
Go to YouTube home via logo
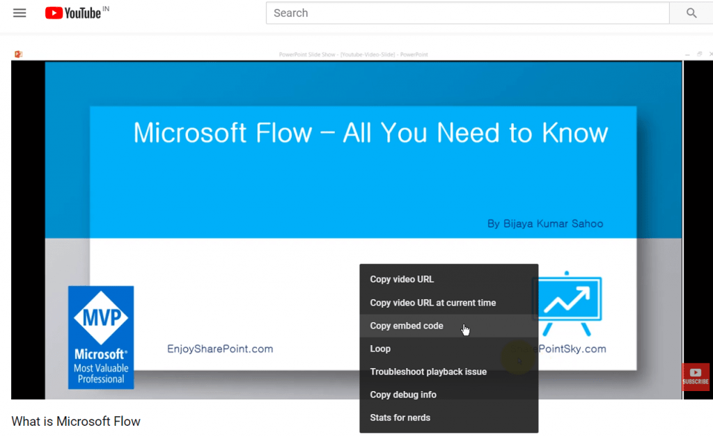73,13
